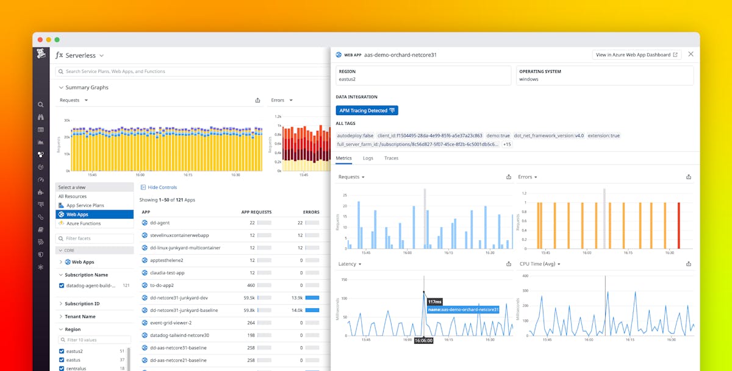Click the search magnifier in the sidebar
The width and height of the screenshot is (732, 371).
tap(41, 104)
